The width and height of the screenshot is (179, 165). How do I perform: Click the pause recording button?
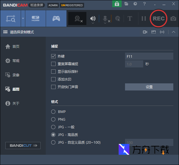coord(143,18)
